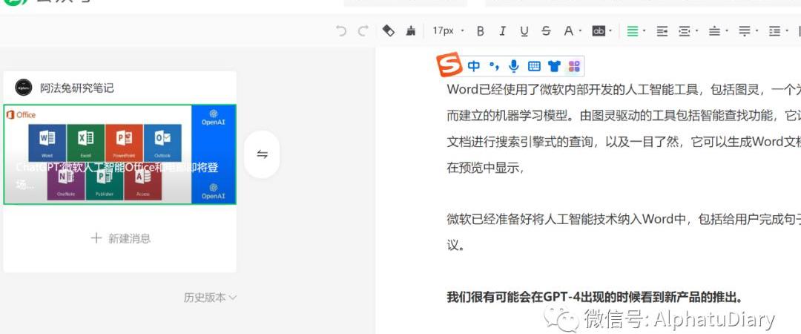Toggle italic formatting
Viewport: 801px width, 334px height.
pyautogui.click(x=502, y=31)
